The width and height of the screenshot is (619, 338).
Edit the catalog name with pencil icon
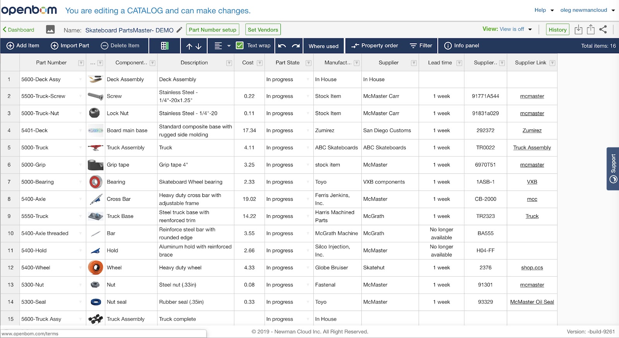tap(179, 30)
